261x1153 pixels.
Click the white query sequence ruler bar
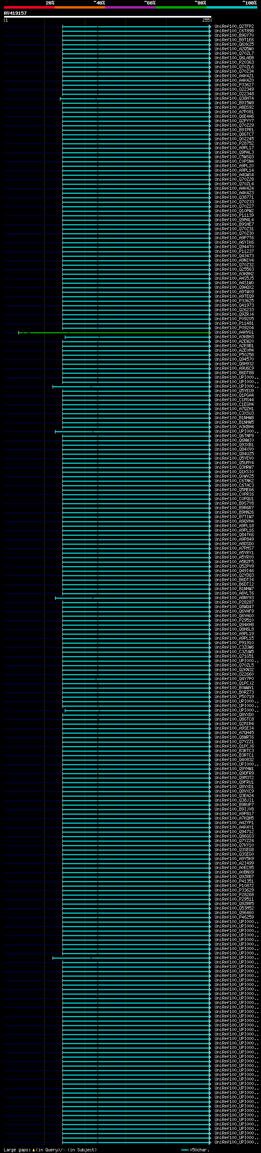[x=108, y=16]
